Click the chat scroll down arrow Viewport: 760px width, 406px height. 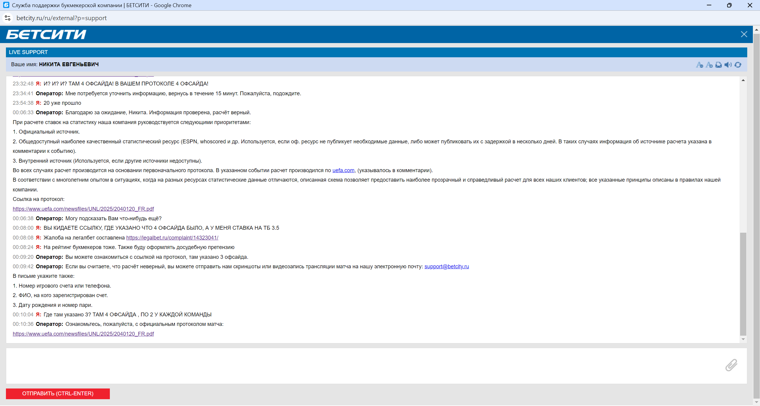743,339
